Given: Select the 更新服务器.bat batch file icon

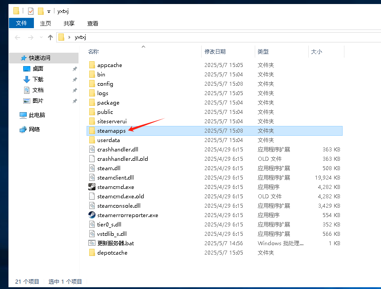Looking at the screenshot, I should click(x=92, y=243).
